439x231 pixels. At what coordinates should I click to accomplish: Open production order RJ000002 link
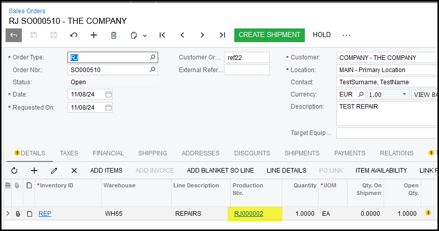pos(248,214)
